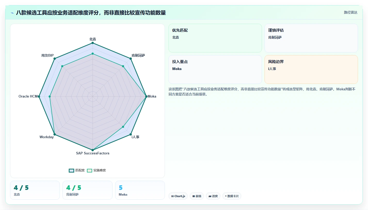368x210 pixels.
Task: Click the description paragraph starting 这张图把
Action: [x=262, y=92]
